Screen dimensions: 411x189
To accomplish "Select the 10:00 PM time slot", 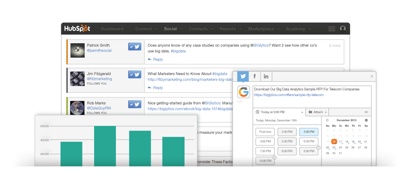I will pos(265,161).
